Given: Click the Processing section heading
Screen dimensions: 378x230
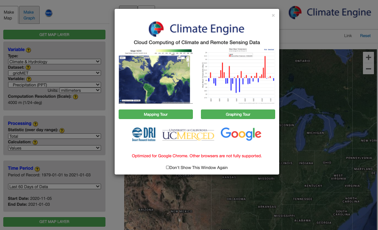Looking at the screenshot, I should pos(19,123).
